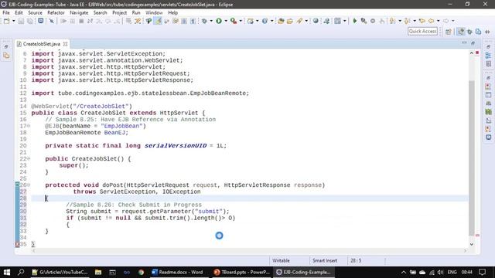495x278 pixels.
Task: Click the Search flashlight toolbar icon
Action: pos(299,21)
